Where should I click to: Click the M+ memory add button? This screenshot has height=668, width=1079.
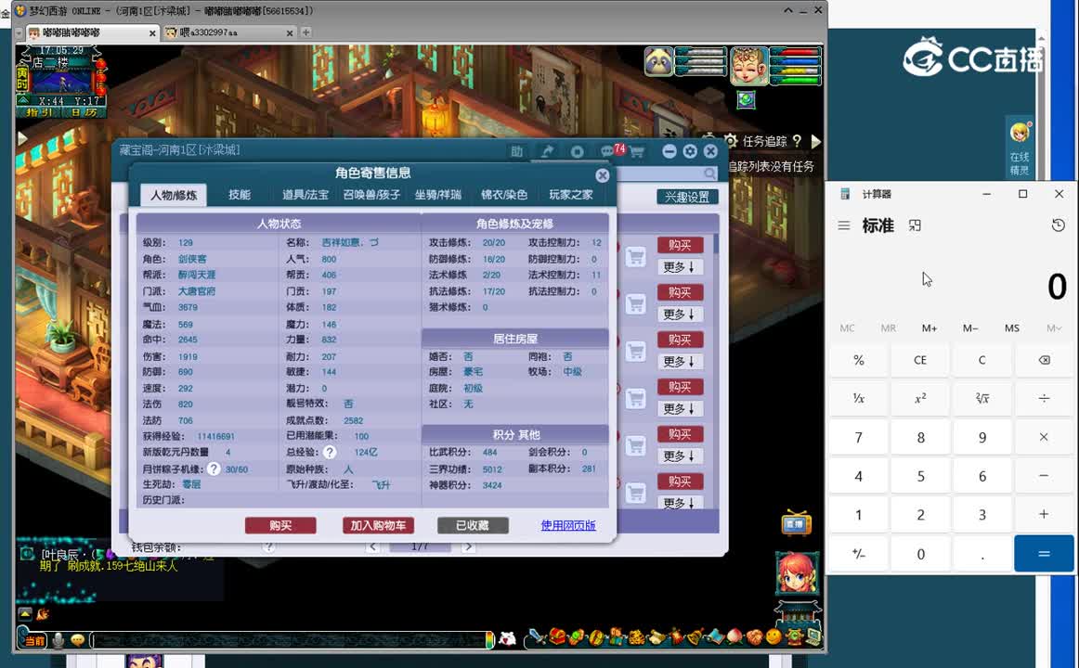pyautogui.click(x=929, y=328)
